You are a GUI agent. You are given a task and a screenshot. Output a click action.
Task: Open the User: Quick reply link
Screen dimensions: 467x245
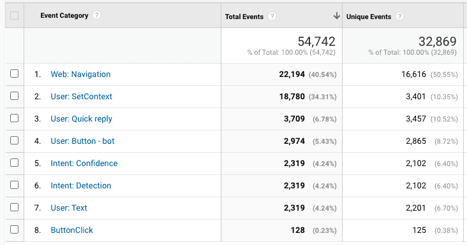(x=81, y=119)
